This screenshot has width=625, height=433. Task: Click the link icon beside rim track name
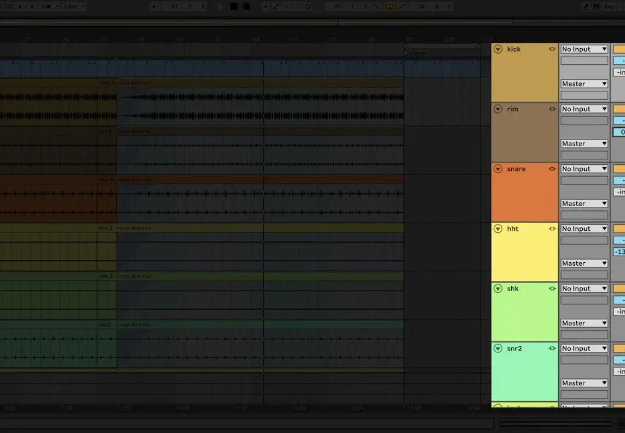click(552, 109)
